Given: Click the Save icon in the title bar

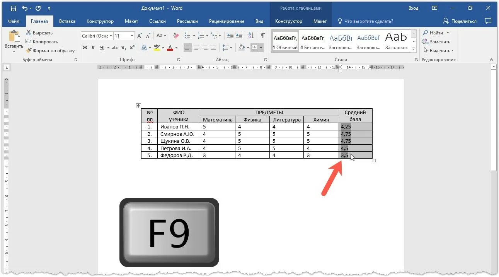Looking at the screenshot, I should [x=14, y=8].
